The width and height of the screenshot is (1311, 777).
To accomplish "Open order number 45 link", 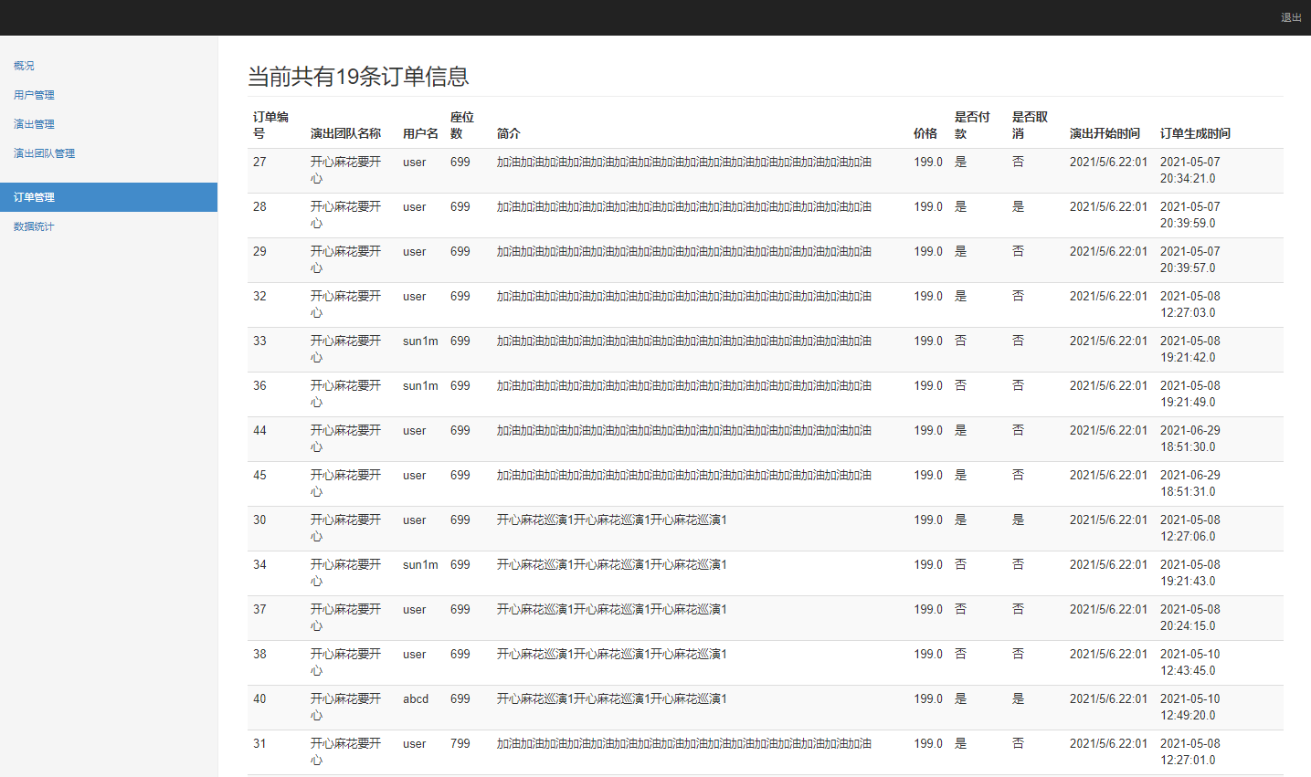I will click(x=259, y=475).
